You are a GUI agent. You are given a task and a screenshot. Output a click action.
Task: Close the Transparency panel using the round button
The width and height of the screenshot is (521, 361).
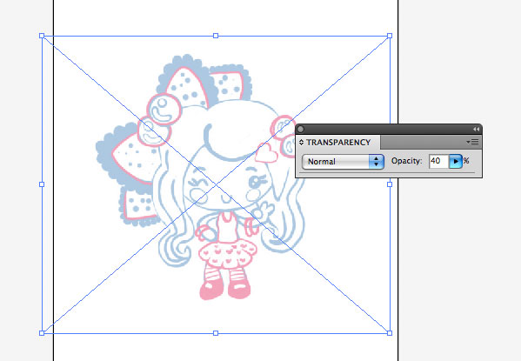(x=300, y=129)
